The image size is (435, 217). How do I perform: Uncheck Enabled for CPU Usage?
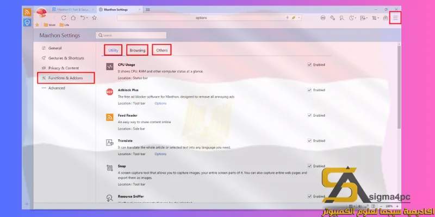pos(309,65)
